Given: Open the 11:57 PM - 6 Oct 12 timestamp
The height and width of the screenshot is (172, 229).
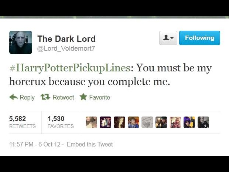Looking at the screenshot, I should (x=35, y=144).
